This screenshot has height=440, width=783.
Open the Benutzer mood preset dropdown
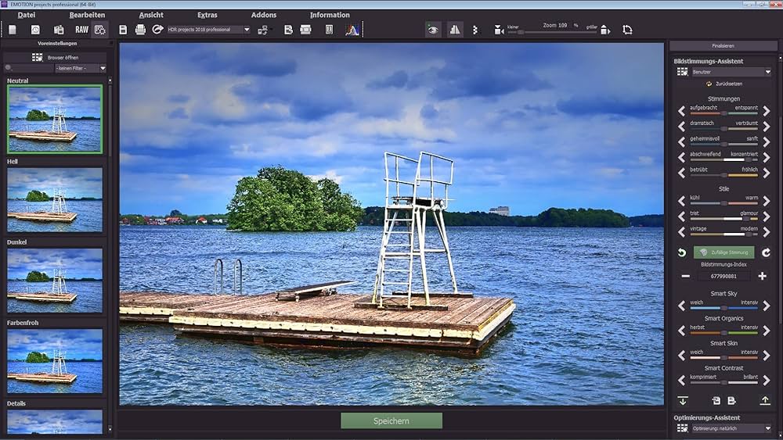731,72
